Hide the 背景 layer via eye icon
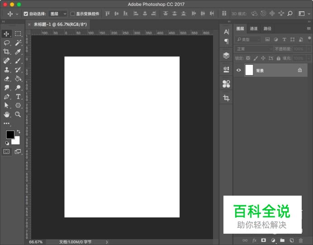313x245 pixels. coord(239,70)
